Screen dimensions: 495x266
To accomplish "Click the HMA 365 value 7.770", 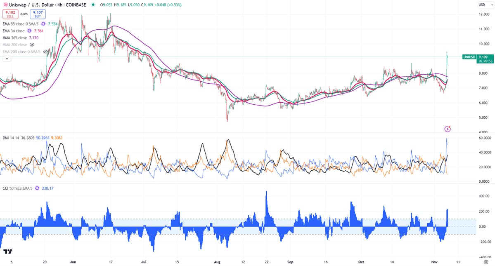I will click(x=34, y=38).
